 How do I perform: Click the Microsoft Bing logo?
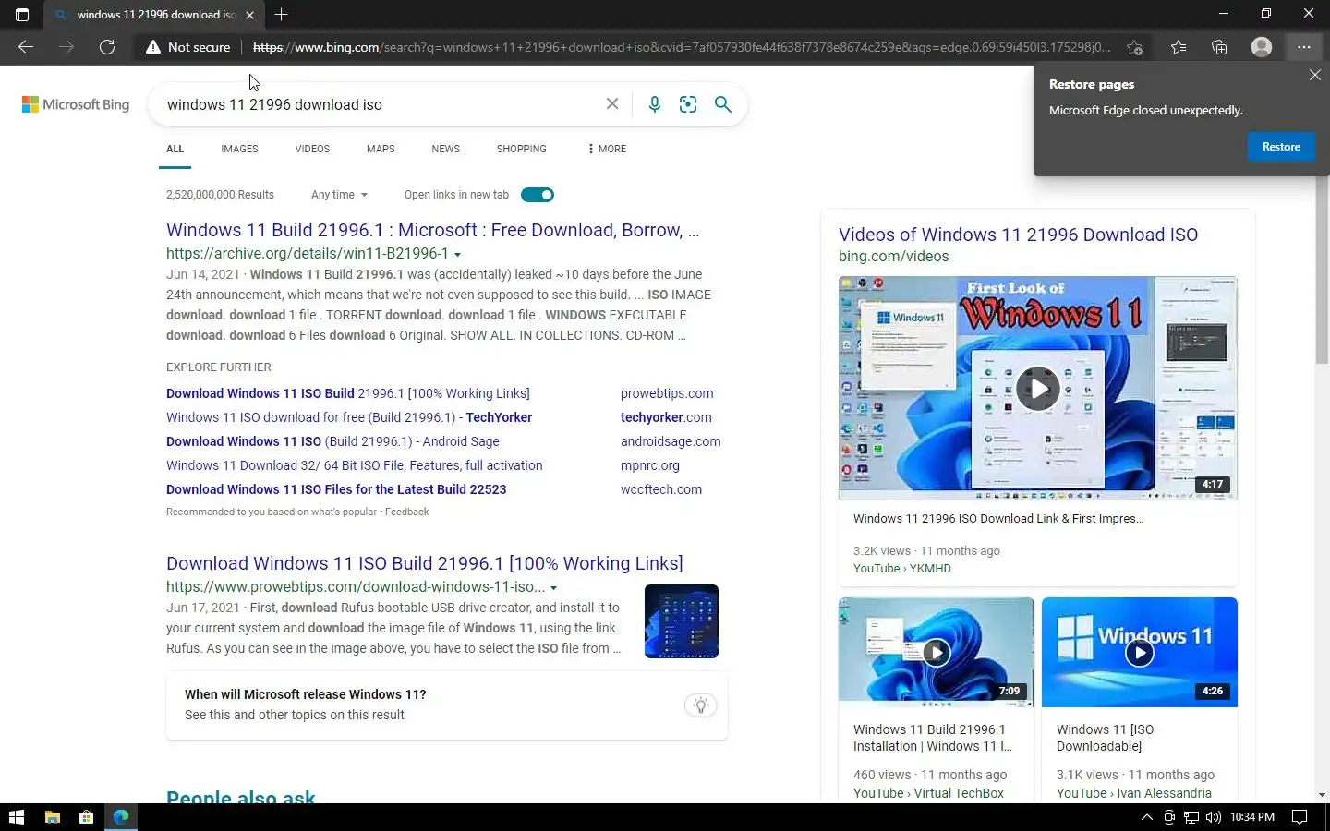[76, 104]
